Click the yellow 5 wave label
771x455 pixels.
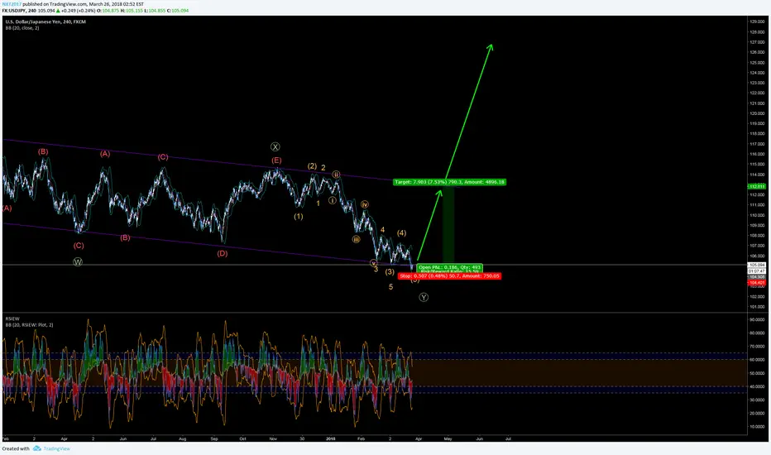point(391,287)
